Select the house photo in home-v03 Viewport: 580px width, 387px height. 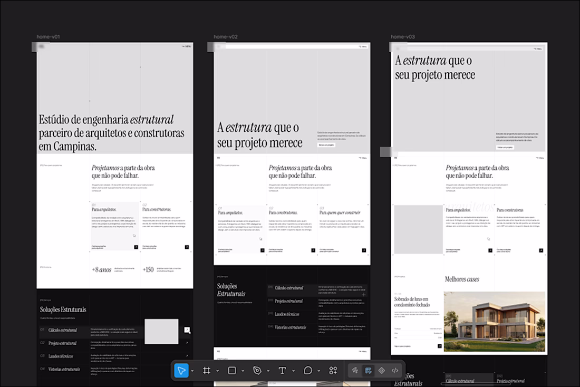[x=495, y=322]
